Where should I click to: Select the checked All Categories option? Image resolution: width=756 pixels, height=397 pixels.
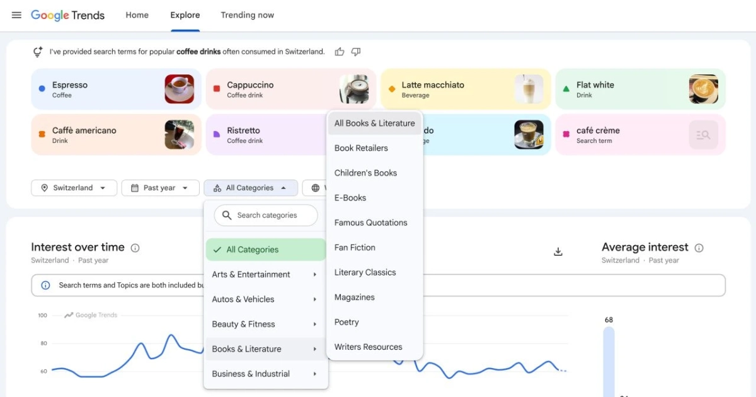(x=266, y=250)
